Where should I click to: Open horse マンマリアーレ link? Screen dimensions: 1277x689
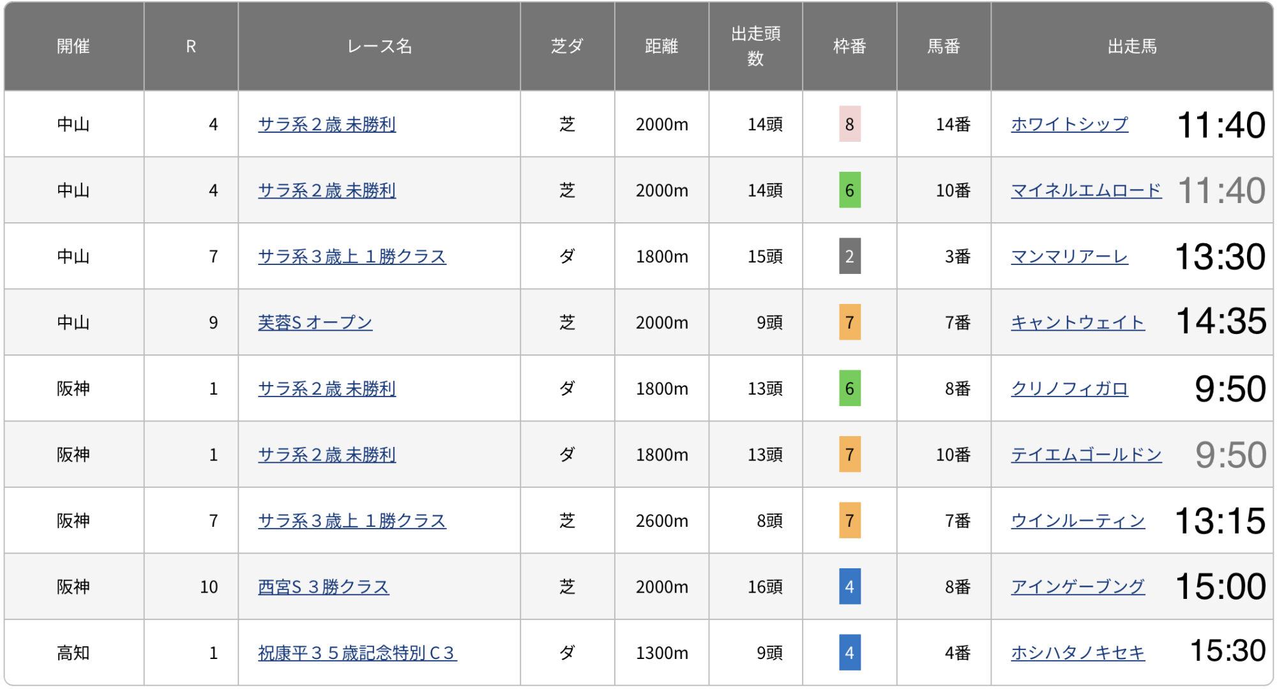1069,257
